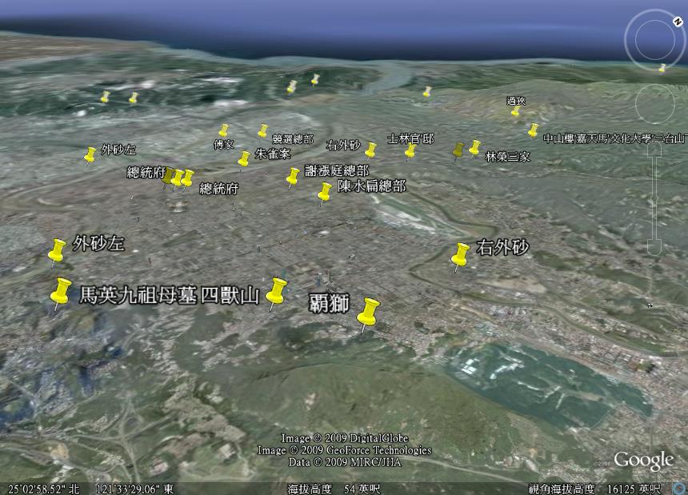
Task: Click the compass N to reset north
Action: 655,16
